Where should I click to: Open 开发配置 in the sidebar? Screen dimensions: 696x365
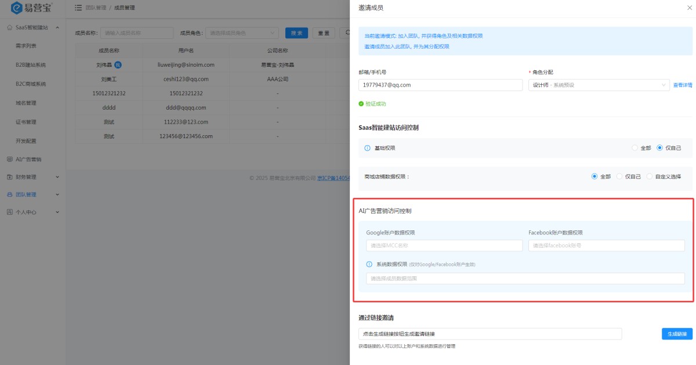click(26, 140)
